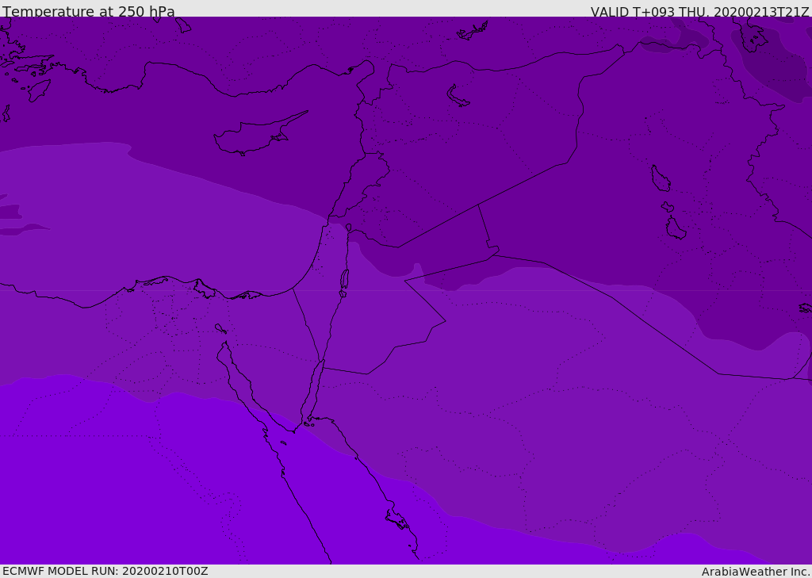This screenshot has width=812, height=578.
Task: Click Lake Tharthar in Iraq
Action: click(660, 179)
